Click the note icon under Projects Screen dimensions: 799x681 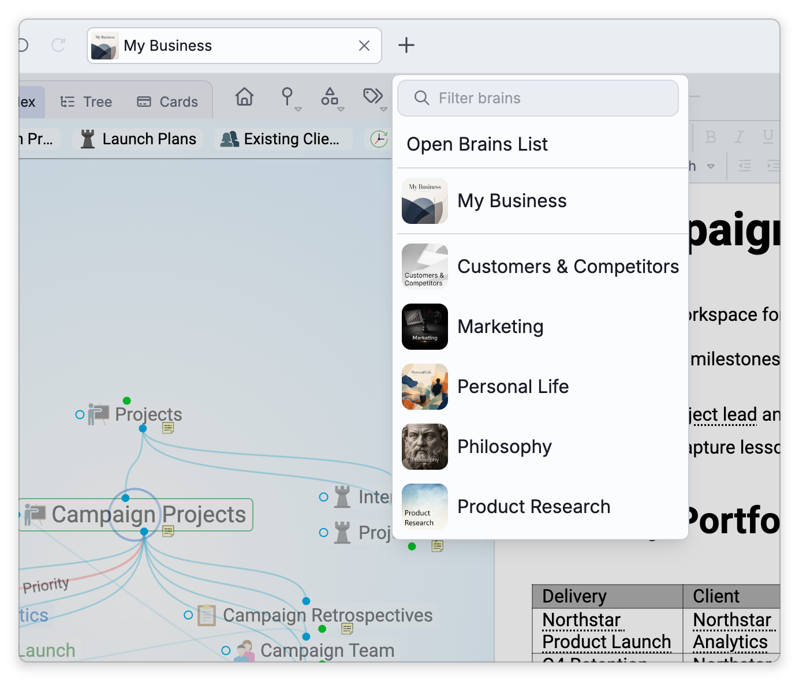[168, 428]
